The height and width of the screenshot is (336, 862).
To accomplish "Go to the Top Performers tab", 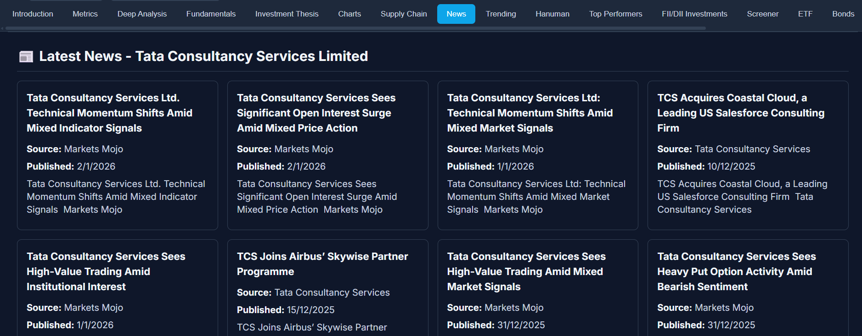I will (615, 14).
